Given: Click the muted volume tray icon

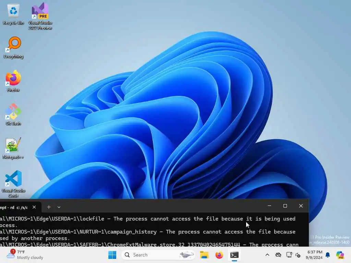Looking at the screenshot, I should point(298,255).
